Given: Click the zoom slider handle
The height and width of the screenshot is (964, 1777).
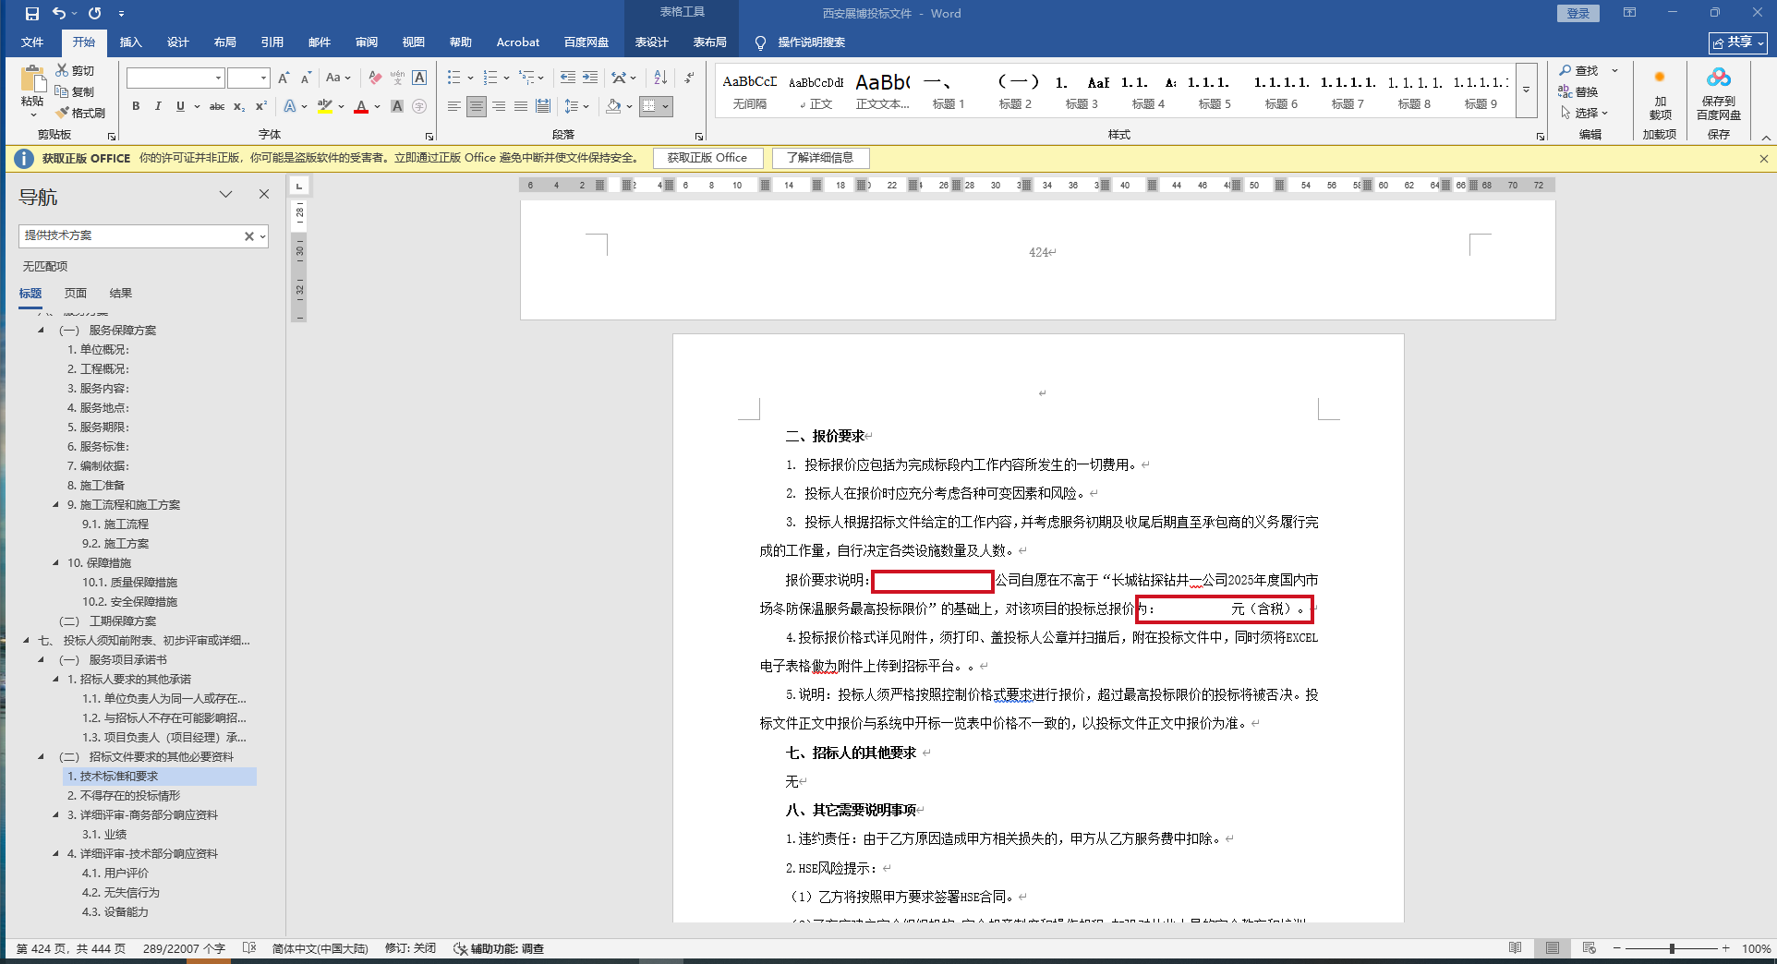Looking at the screenshot, I should click(1672, 948).
